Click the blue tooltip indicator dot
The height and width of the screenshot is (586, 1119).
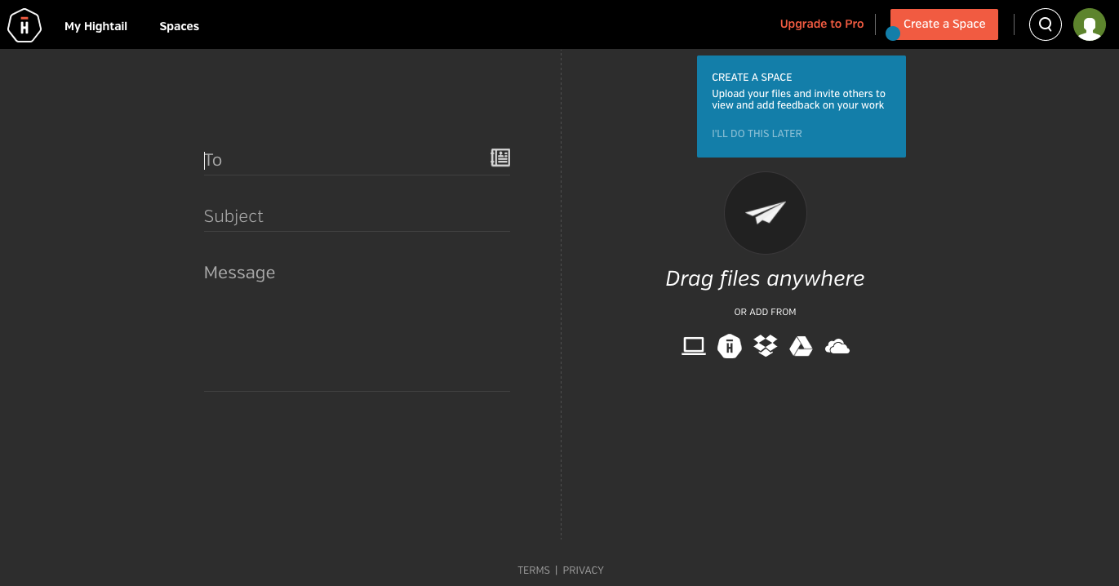pyautogui.click(x=893, y=33)
